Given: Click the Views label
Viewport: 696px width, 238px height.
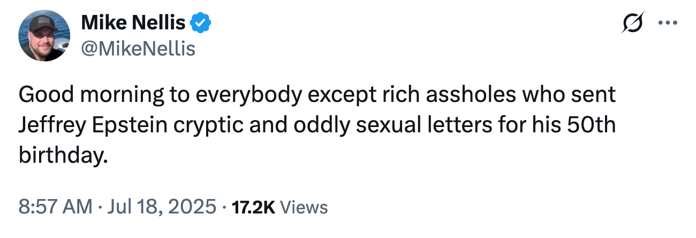Looking at the screenshot, I should pyautogui.click(x=304, y=207).
